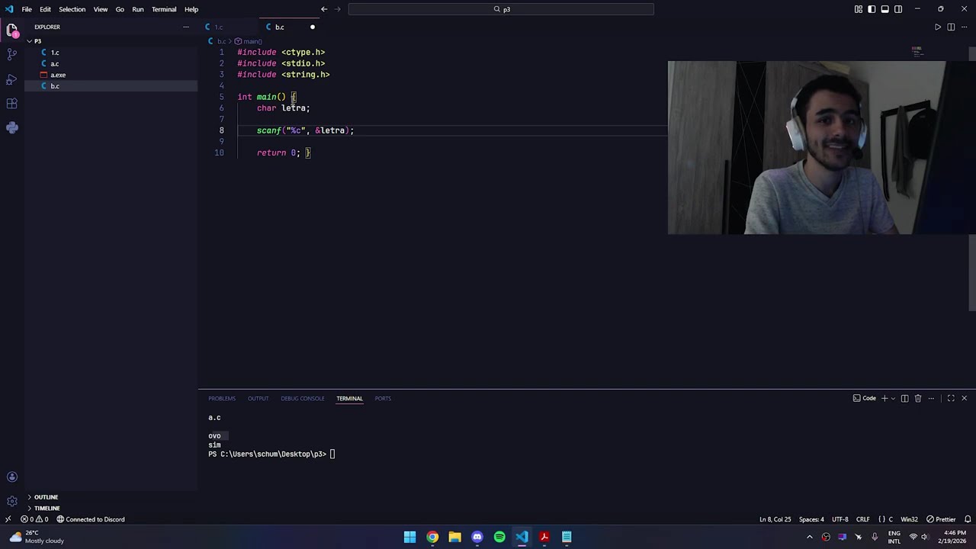
Task: Open the Terminal menu
Action: tap(164, 9)
